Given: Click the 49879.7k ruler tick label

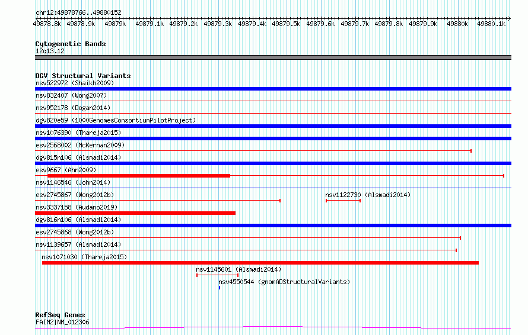Looking at the screenshot, I should pyautogui.click(x=355, y=24).
